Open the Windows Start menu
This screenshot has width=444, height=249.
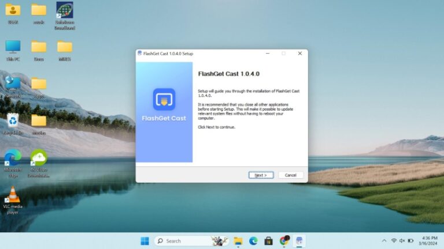(x=144, y=241)
